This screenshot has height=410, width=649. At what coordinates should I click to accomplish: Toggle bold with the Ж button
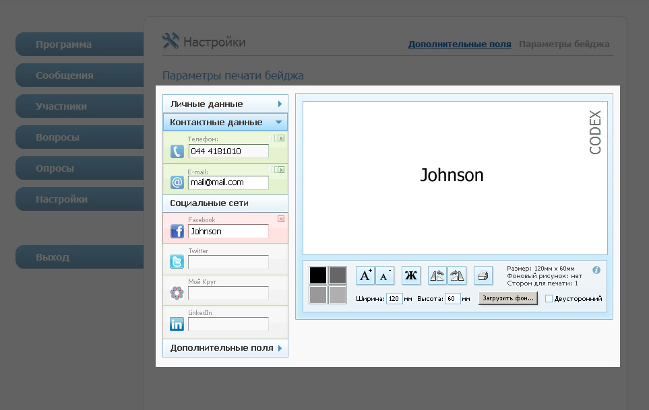pyautogui.click(x=411, y=275)
